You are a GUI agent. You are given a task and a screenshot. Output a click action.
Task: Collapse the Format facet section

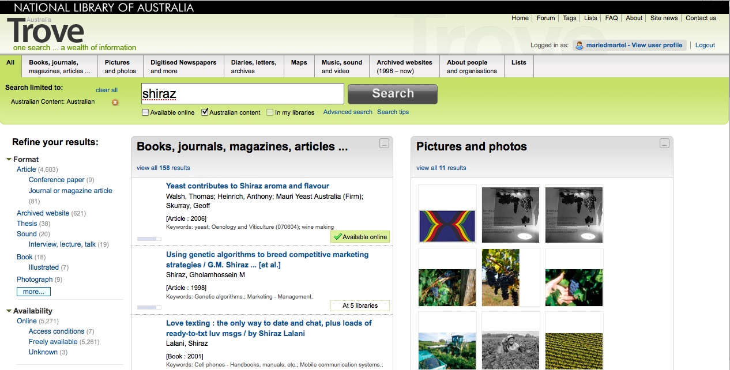9,160
